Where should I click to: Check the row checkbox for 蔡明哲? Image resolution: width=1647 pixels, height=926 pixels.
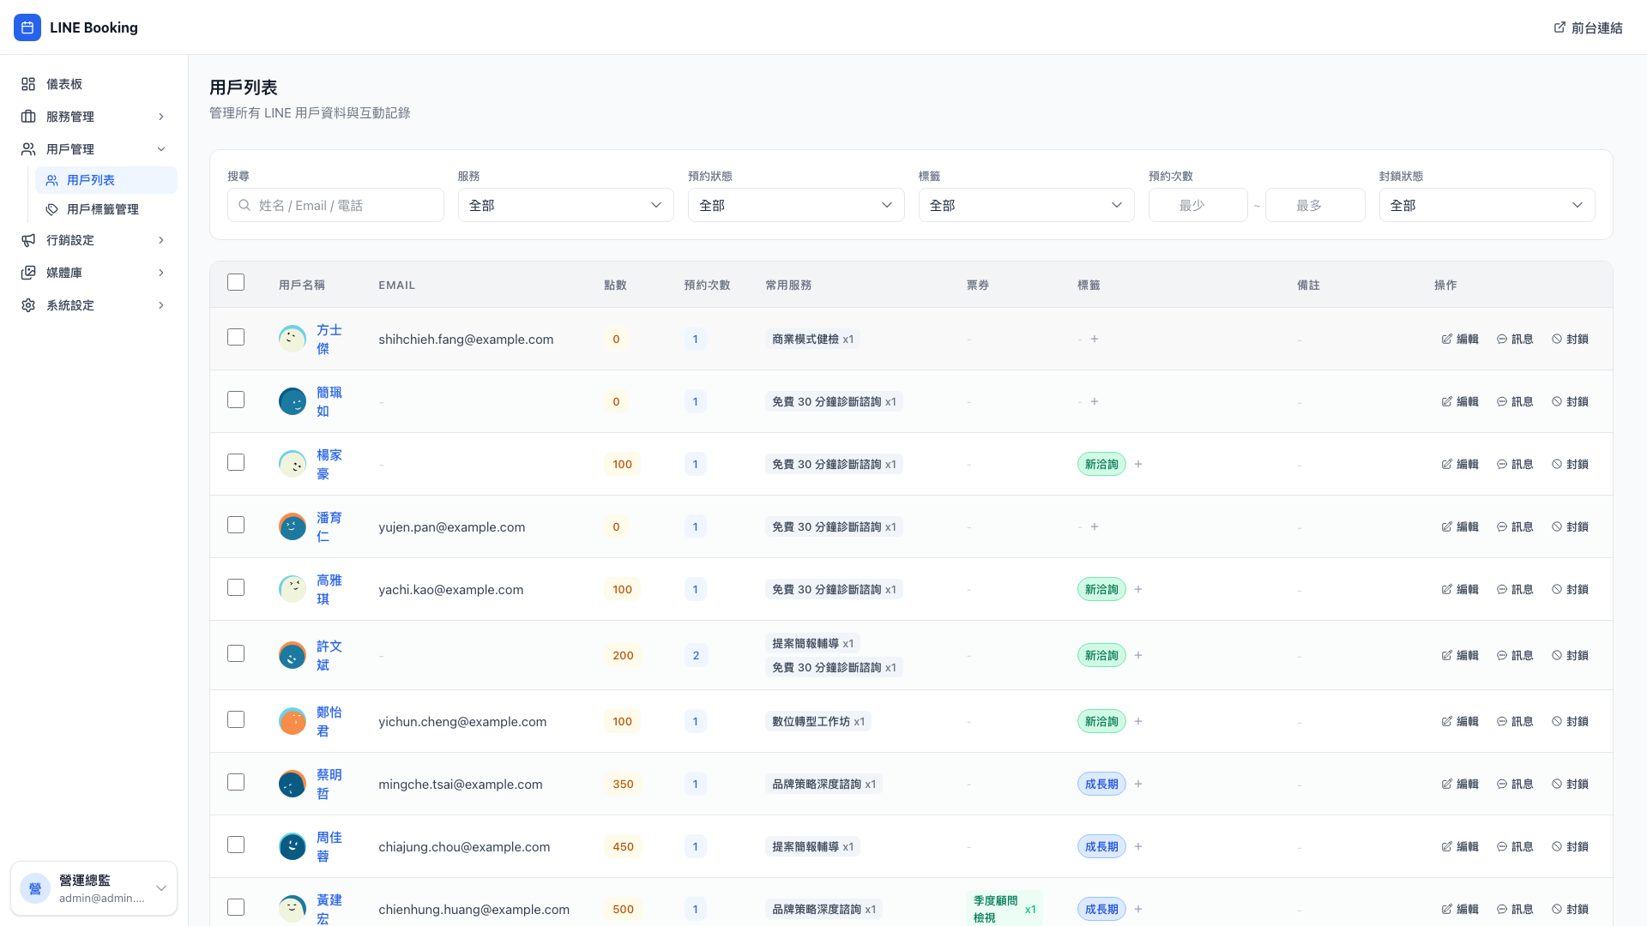pos(236,782)
